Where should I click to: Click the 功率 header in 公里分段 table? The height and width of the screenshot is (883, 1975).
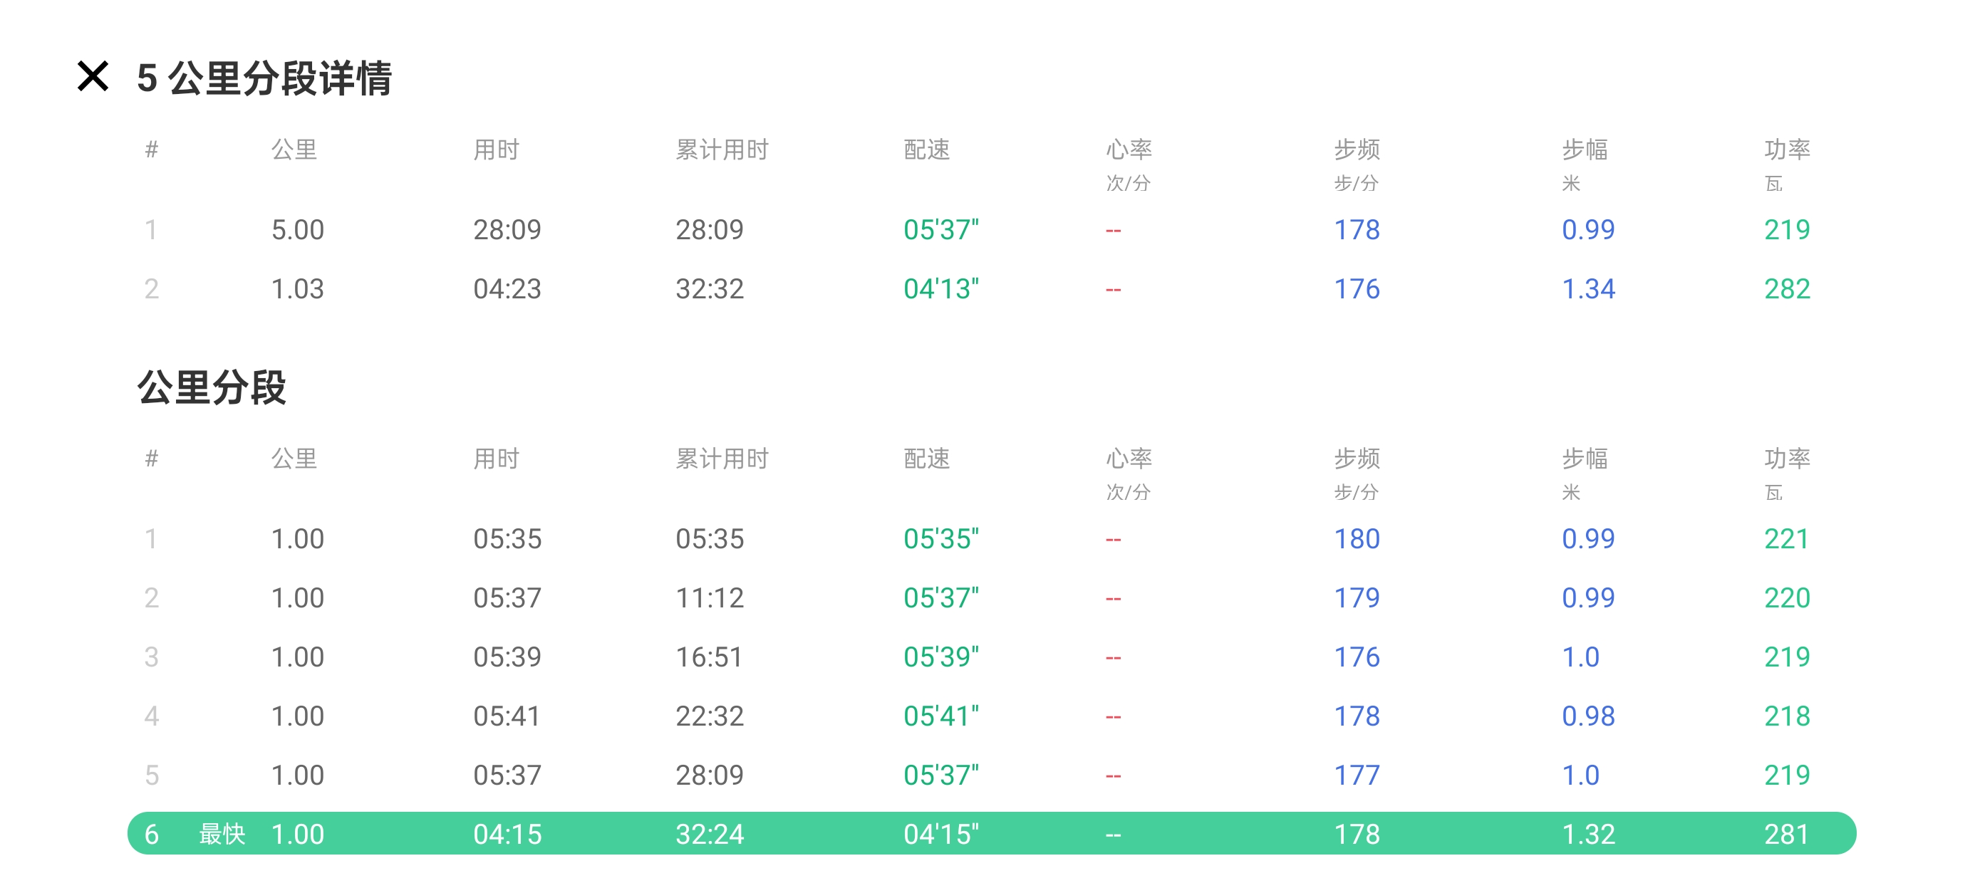pos(1786,459)
